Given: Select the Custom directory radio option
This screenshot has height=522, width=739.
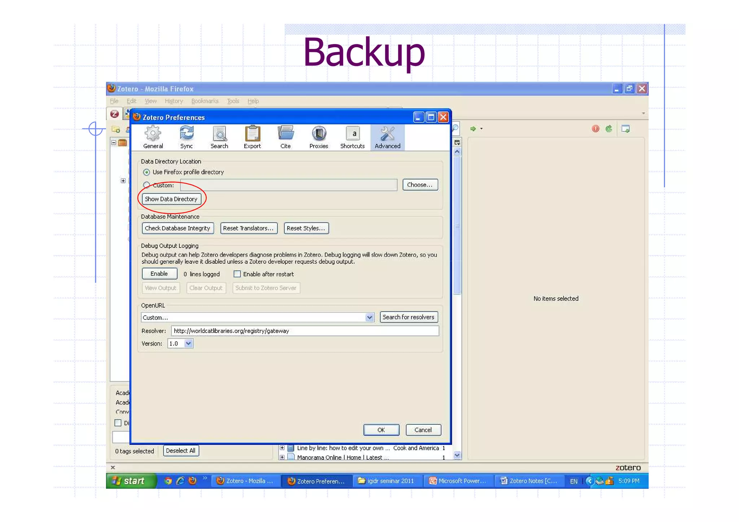Looking at the screenshot, I should point(146,185).
